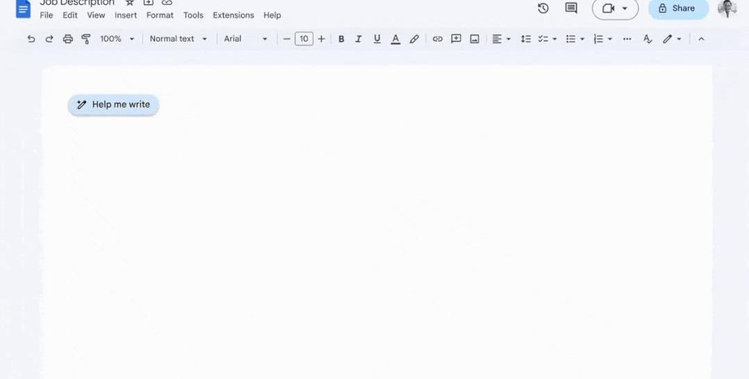Expand the Arial font dropdown
749x379 pixels.
[x=246, y=39]
